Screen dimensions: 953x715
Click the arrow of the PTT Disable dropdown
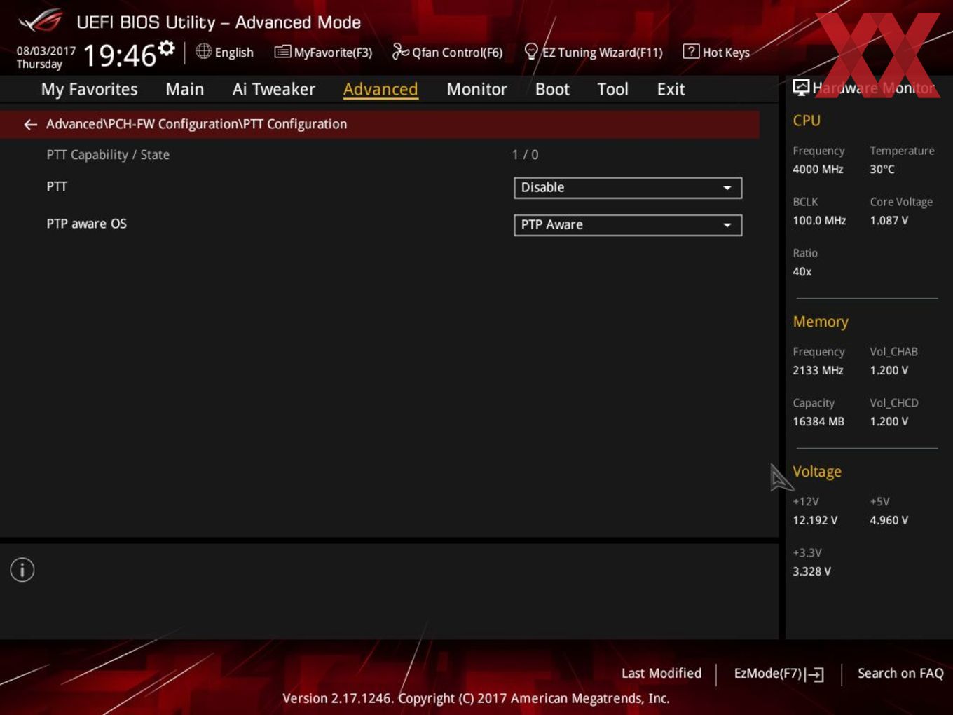coord(727,188)
